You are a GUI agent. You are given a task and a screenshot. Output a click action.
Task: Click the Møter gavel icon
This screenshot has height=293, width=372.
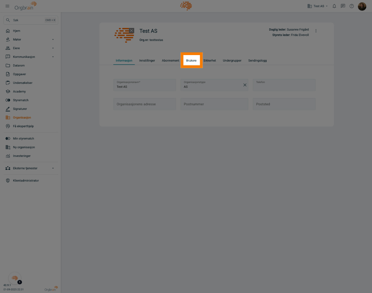[8, 40]
